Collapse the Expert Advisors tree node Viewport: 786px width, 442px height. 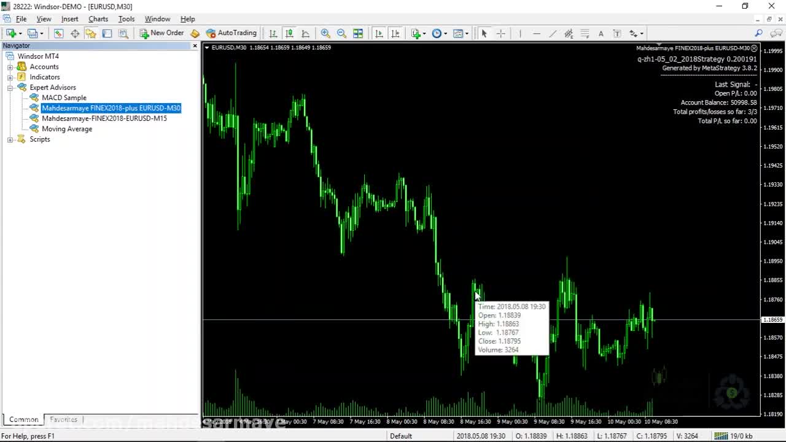point(10,88)
